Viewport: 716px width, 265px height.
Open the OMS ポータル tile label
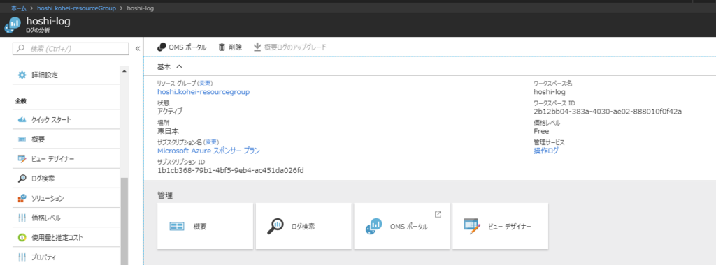click(x=408, y=227)
